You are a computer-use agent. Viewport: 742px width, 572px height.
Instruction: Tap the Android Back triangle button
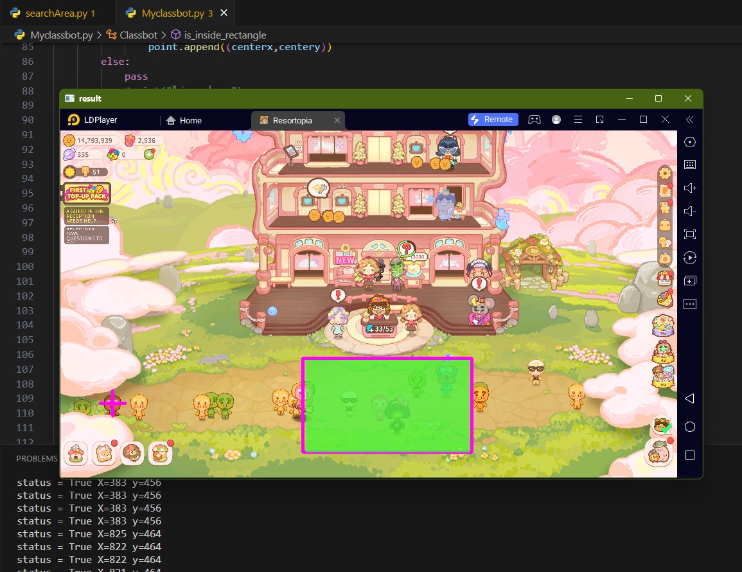pos(690,398)
